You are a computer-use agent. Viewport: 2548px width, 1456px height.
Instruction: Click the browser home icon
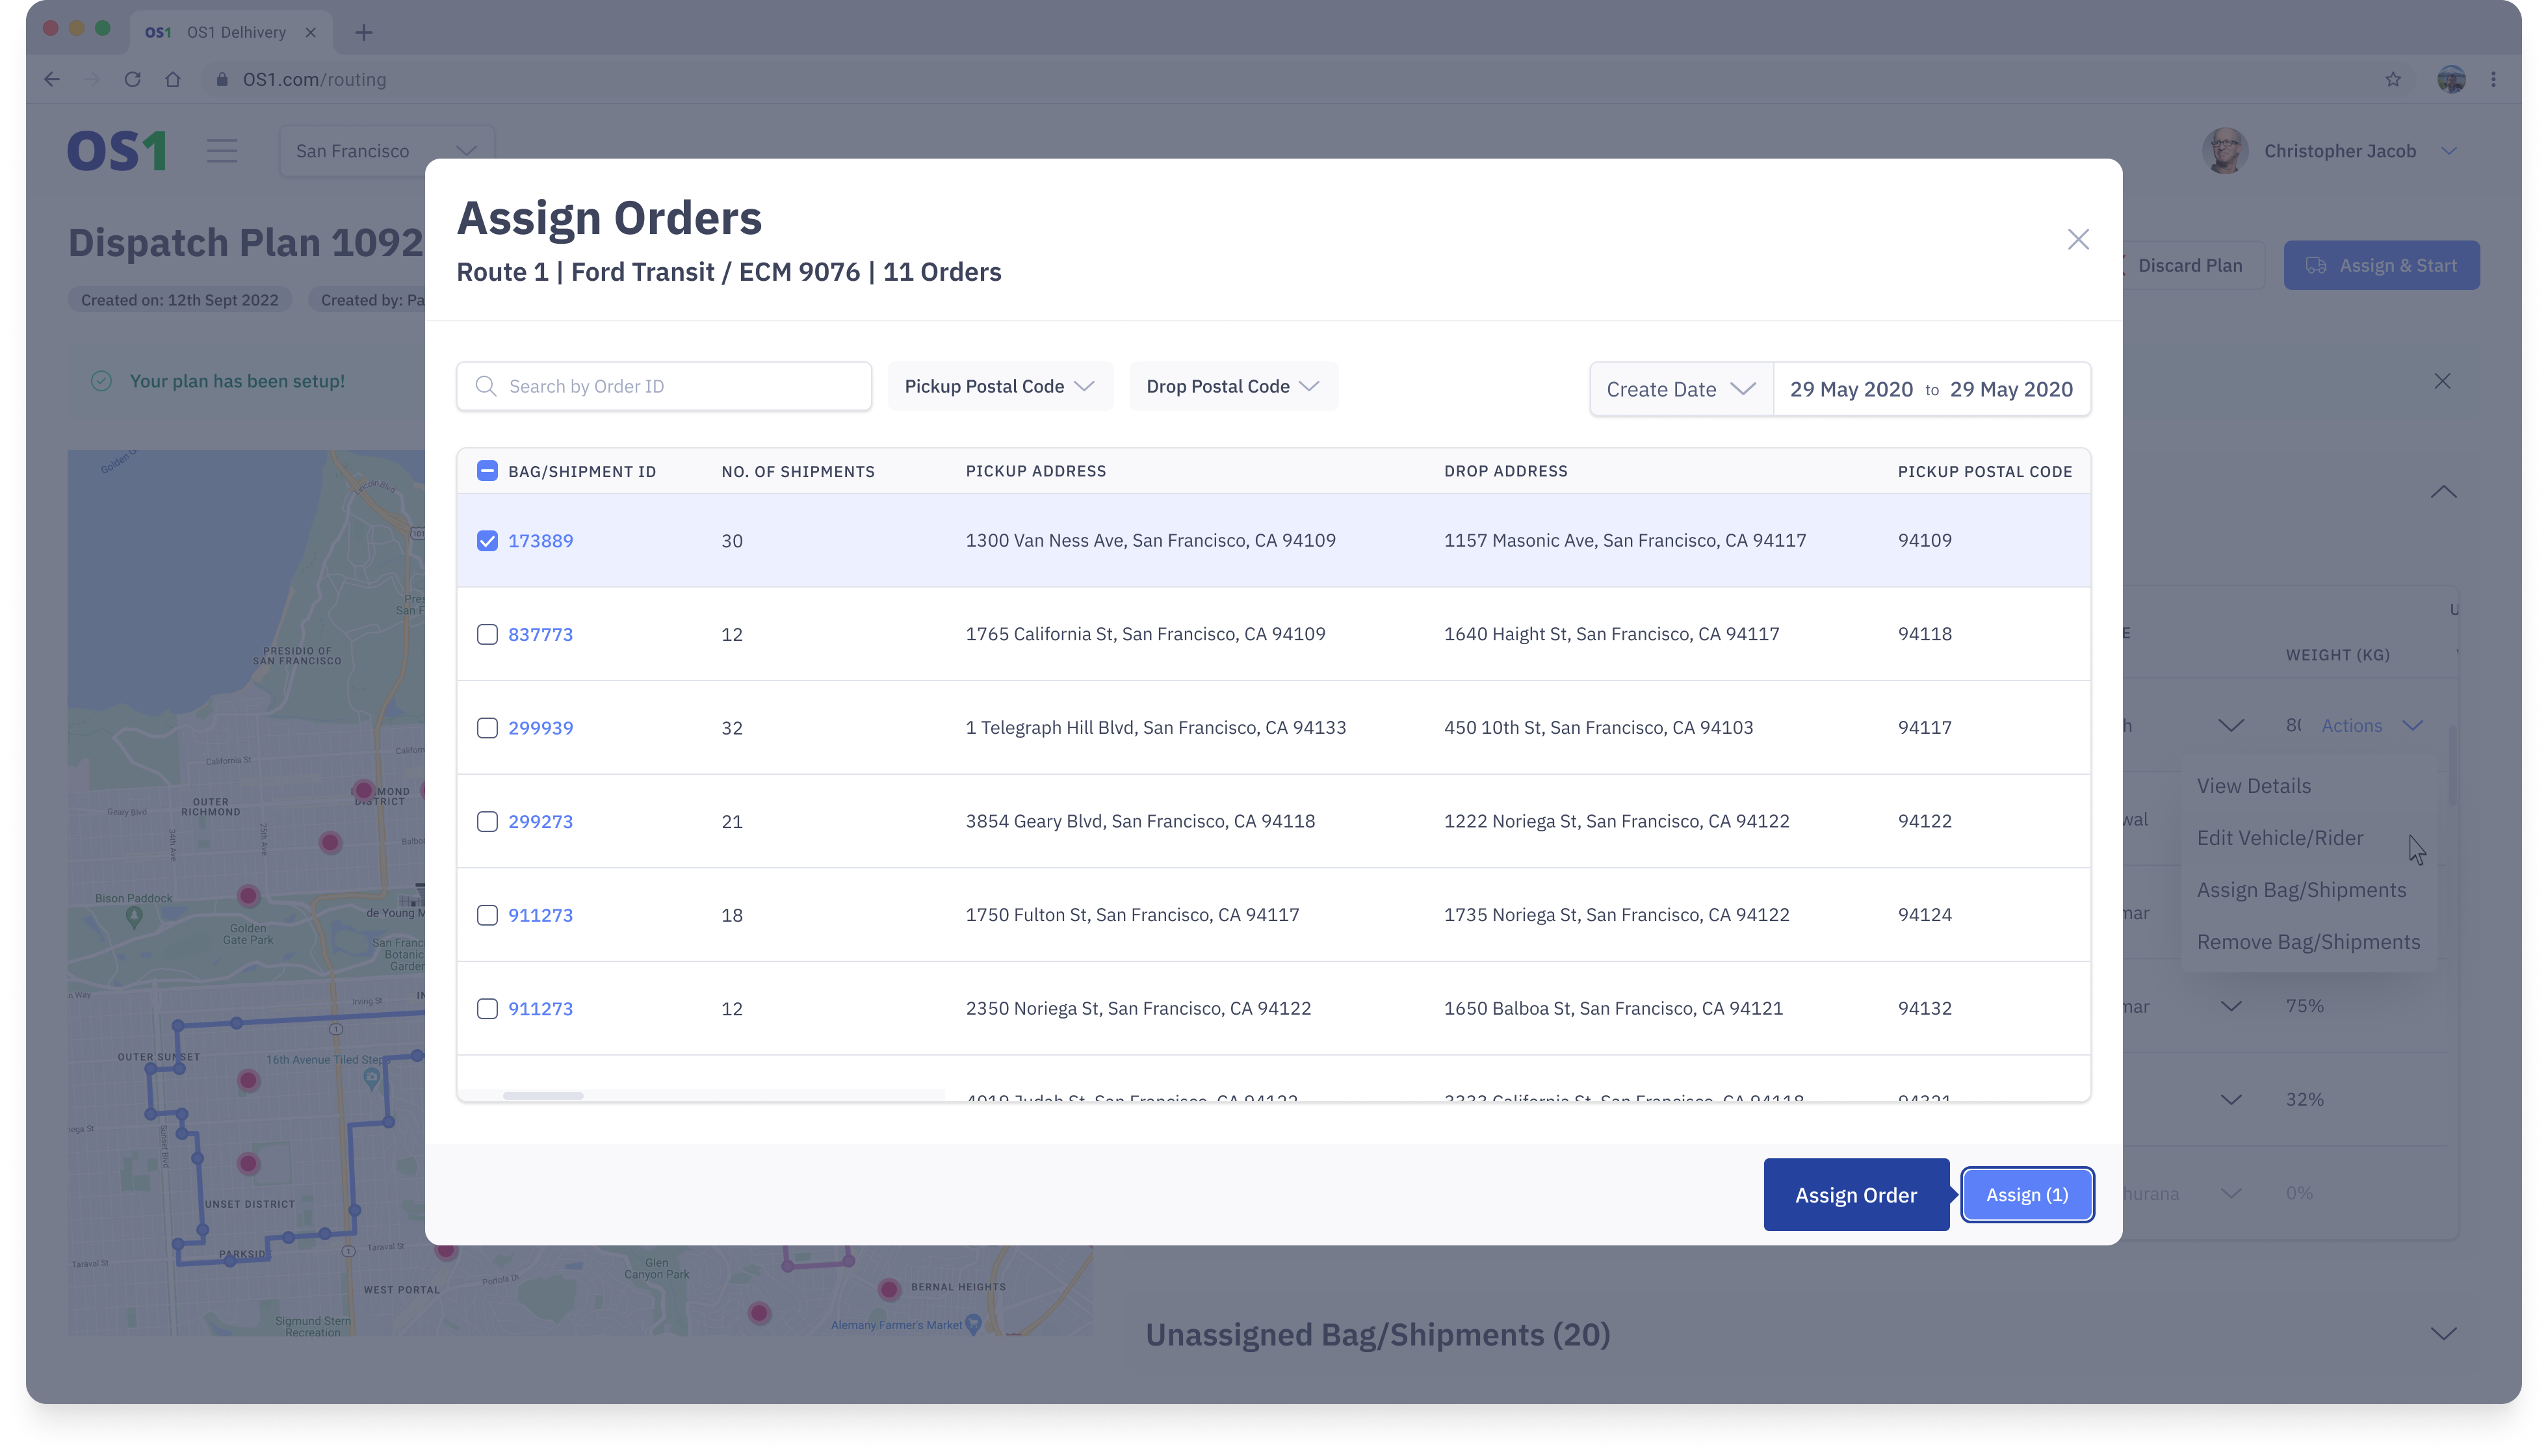(172, 79)
